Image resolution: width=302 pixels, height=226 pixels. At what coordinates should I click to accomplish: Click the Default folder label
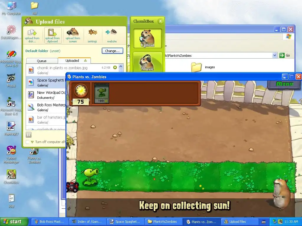[37, 51]
